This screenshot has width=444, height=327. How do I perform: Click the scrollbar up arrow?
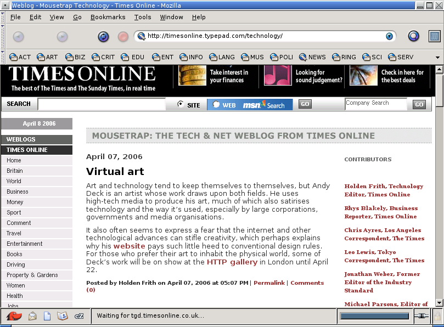click(x=439, y=69)
